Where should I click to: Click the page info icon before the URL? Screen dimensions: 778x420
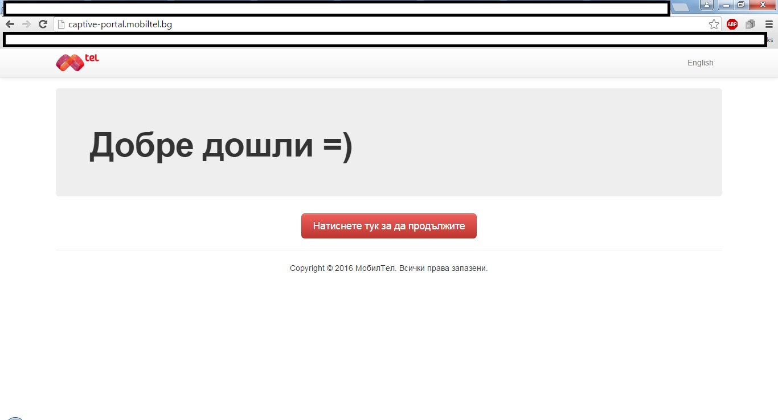point(62,24)
